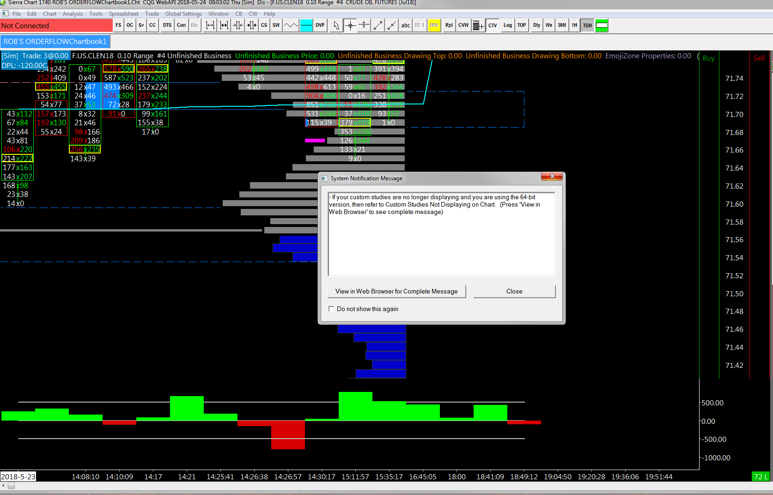Switch to the Dly daily timeframe
Image resolution: width=773 pixels, height=495 pixels.
[x=536, y=25]
